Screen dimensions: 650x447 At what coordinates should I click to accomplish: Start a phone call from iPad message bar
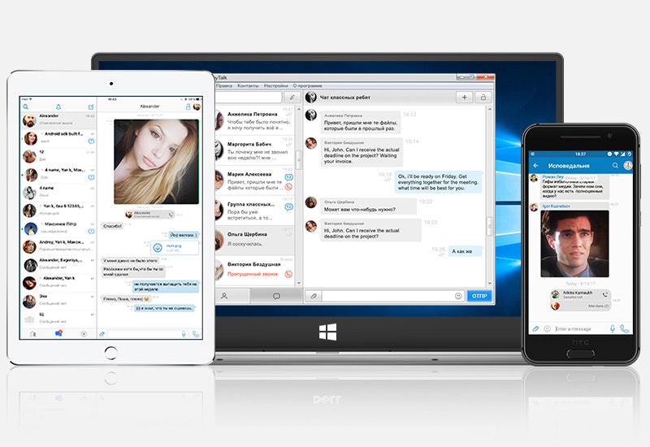[x=196, y=334]
